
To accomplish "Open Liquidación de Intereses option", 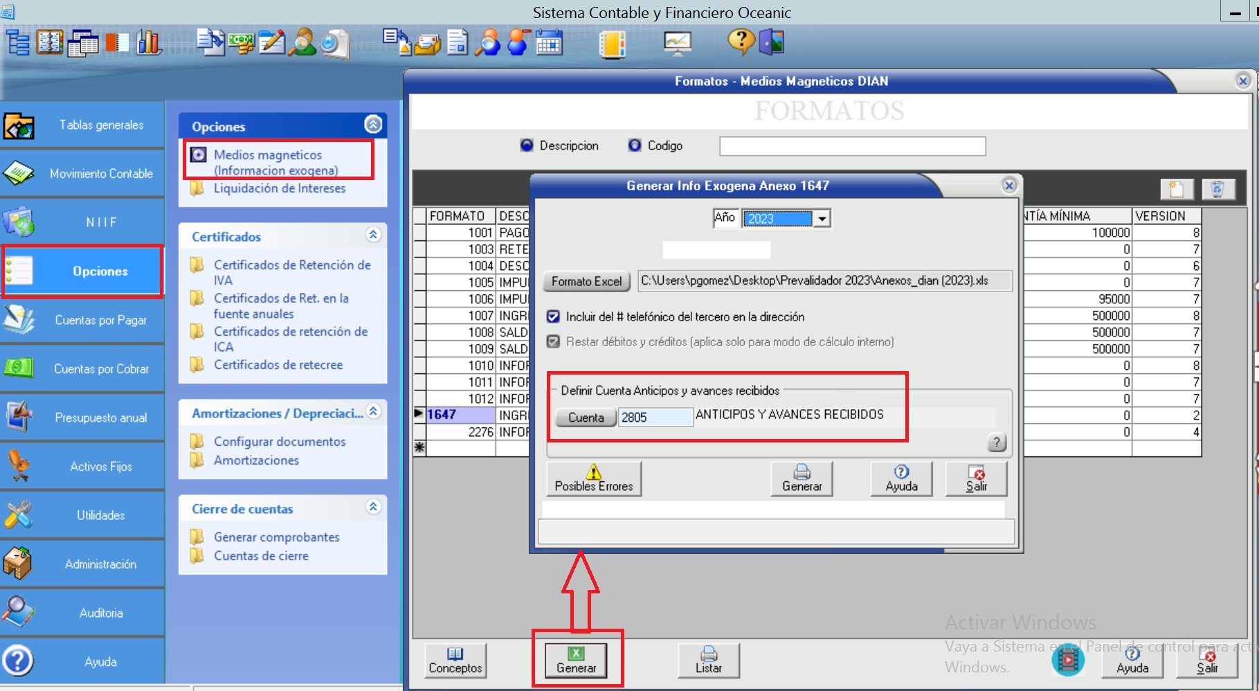I will point(279,188).
